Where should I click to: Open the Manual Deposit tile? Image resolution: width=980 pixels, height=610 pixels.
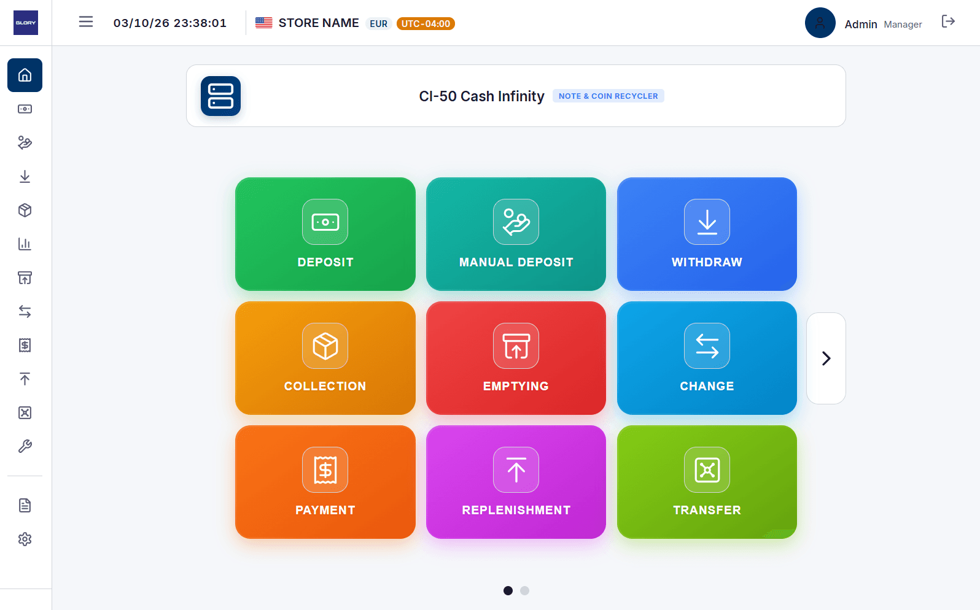[516, 234]
